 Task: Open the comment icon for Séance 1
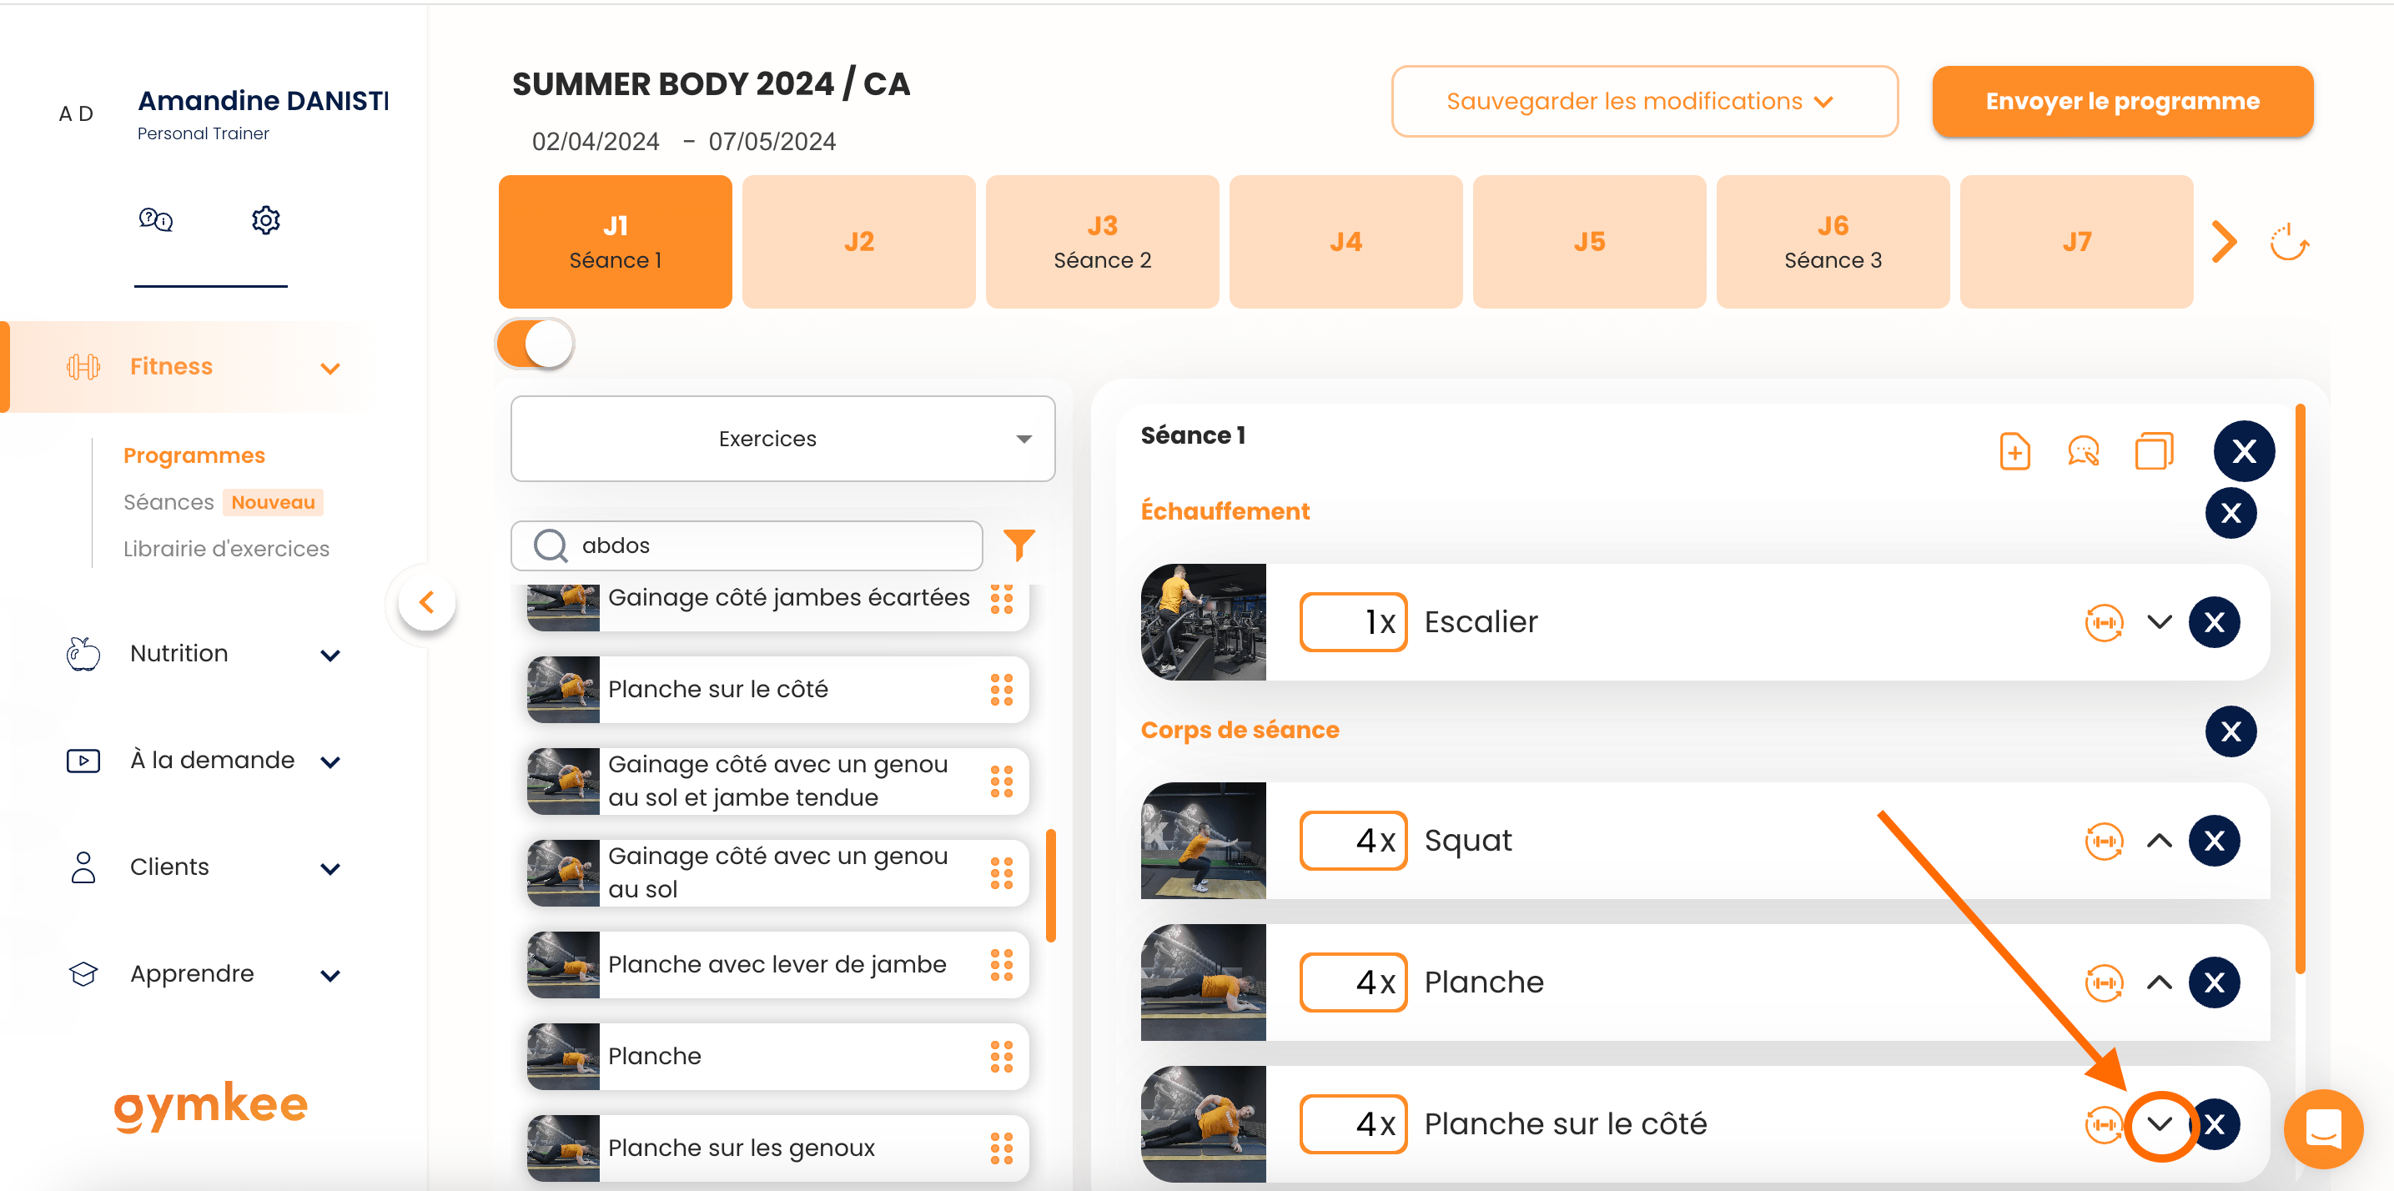pyautogui.click(x=2083, y=451)
